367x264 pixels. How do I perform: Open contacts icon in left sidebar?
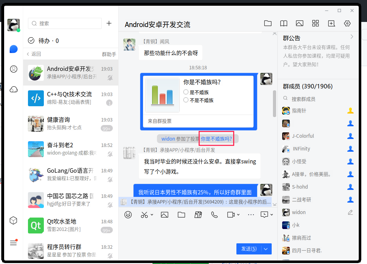[14, 69]
